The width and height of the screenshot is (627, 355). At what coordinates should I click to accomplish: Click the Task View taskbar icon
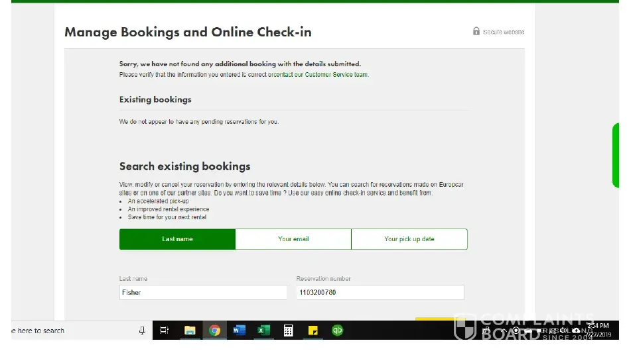coord(165,330)
